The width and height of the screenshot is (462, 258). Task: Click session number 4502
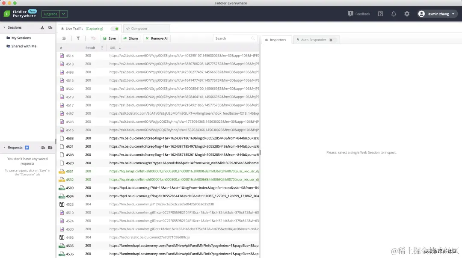tap(70, 89)
